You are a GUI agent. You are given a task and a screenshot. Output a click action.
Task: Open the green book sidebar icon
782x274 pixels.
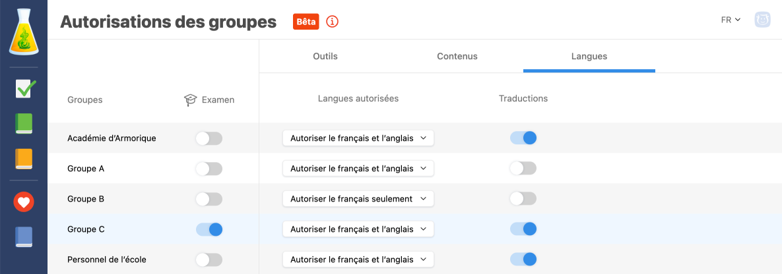24,124
